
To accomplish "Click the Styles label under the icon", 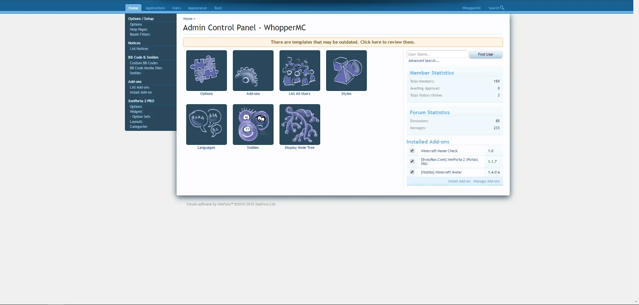I will pos(346,94).
